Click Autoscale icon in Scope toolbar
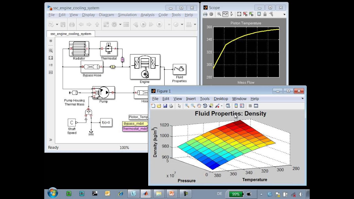The height and width of the screenshot is (199, 354). pyautogui.click(x=239, y=14)
